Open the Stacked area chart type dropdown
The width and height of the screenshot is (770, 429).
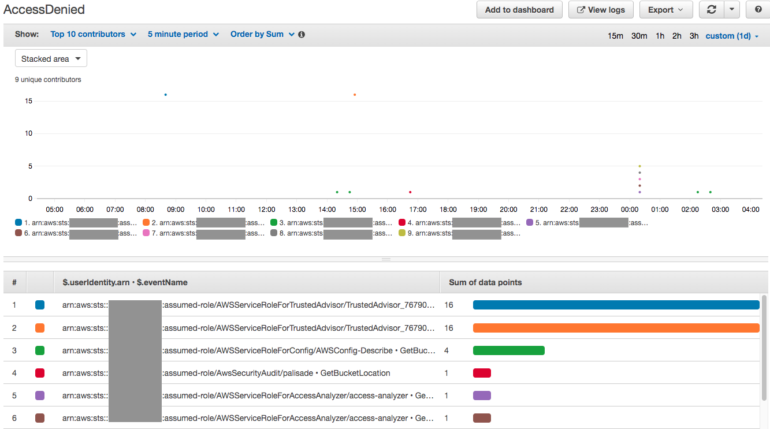coord(51,58)
